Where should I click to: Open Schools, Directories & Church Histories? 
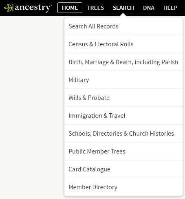pos(123,134)
